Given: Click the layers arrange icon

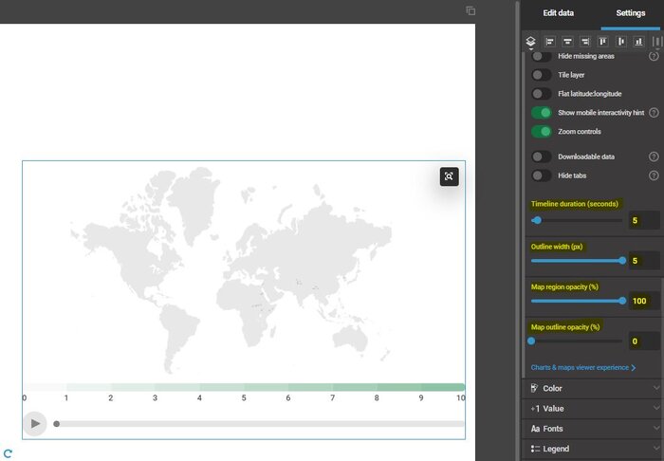Looking at the screenshot, I should pos(531,42).
